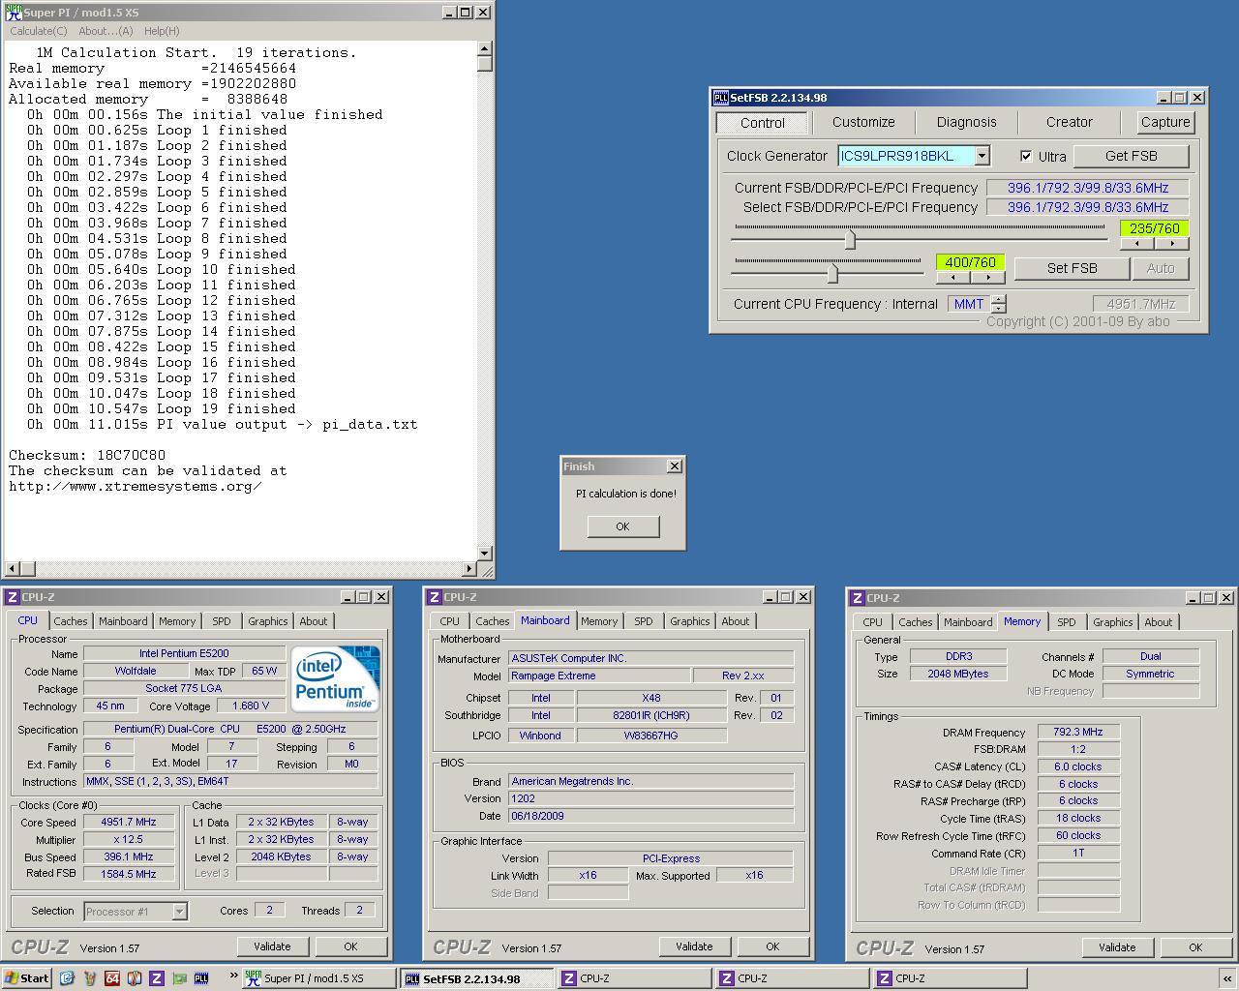
Task: Open the About...(A) menu in Super PI
Action: pyautogui.click(x=106, y=31)
